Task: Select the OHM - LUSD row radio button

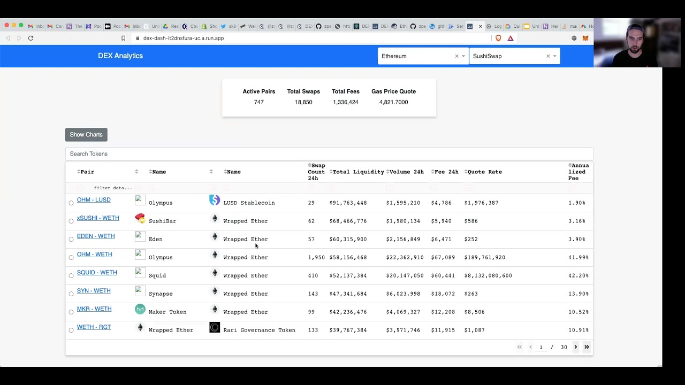Action: 71,203
